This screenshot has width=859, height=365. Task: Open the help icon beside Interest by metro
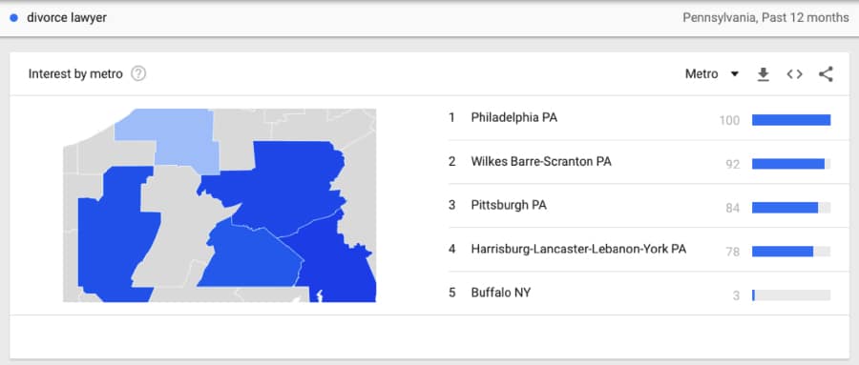[138, 74]
